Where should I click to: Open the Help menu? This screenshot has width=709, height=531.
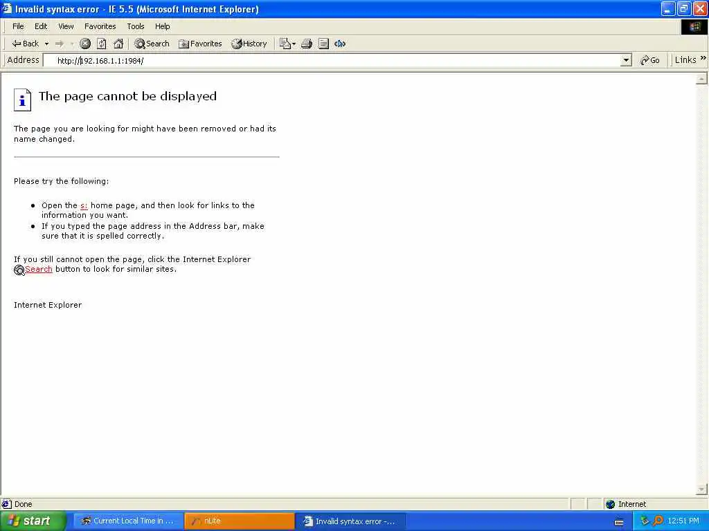click(x=162, y=26)
